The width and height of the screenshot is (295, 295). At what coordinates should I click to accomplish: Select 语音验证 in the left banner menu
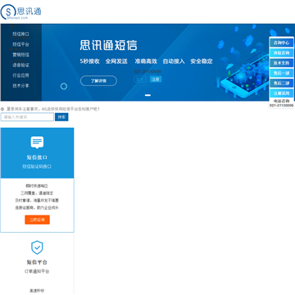pyautogui.click(x=20, y=65)
